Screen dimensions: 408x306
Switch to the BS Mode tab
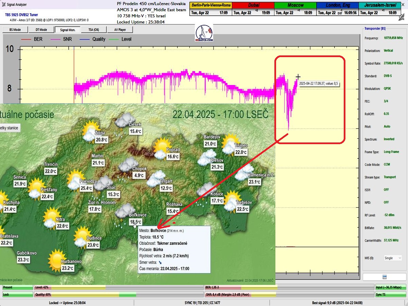[15, 30]
